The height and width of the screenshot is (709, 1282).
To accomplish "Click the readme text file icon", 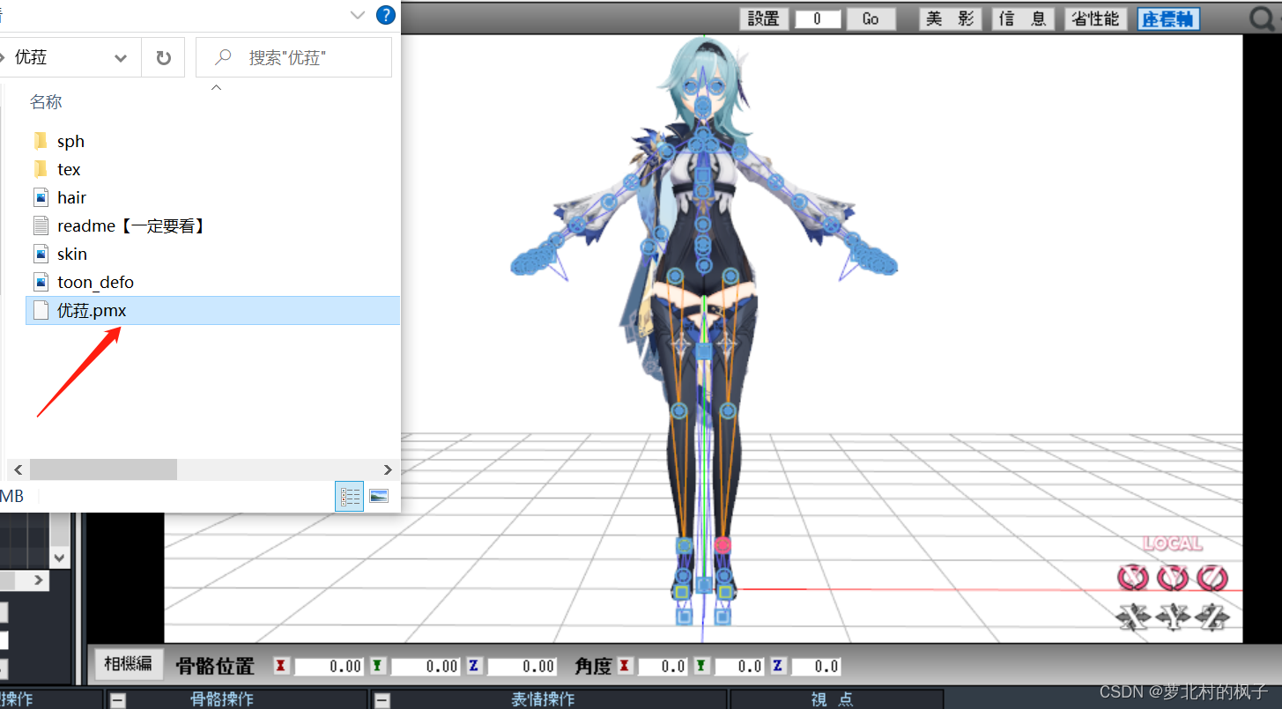I will [x=41, y=225].
